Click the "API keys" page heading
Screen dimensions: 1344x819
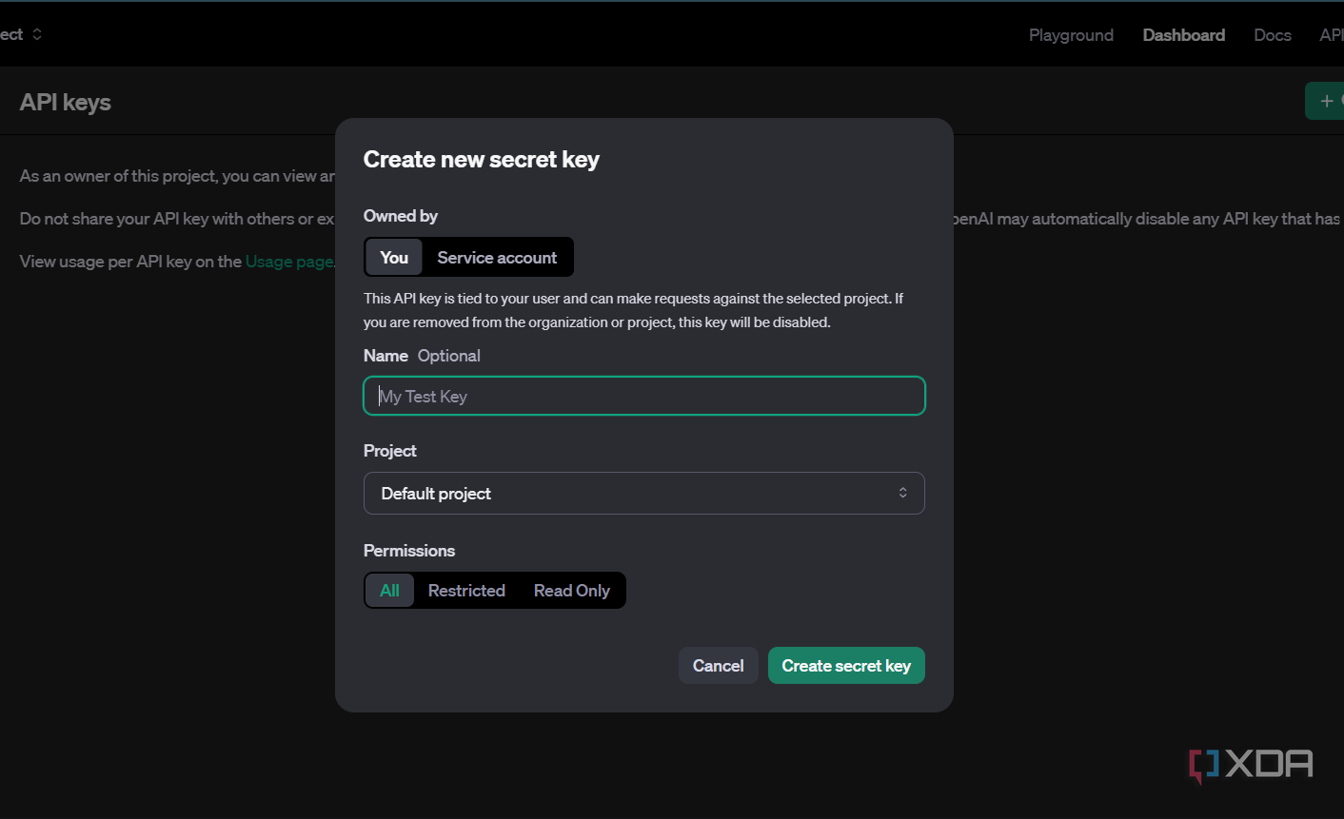[x=66, y=102]
